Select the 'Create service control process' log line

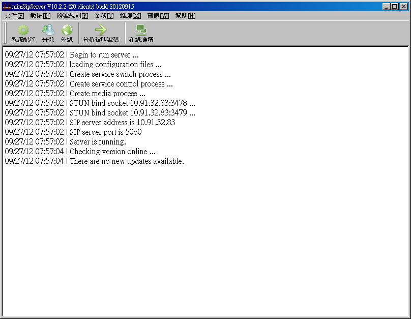pos(89,84)
